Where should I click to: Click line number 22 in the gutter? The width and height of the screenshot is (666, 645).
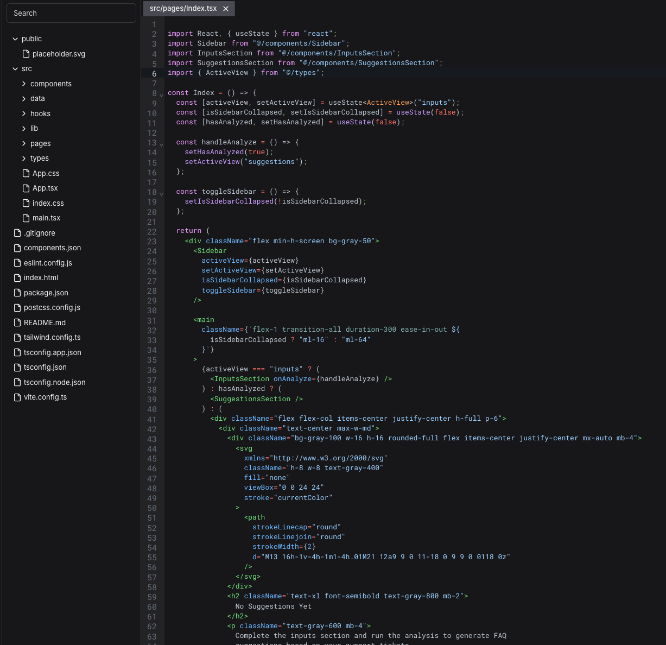click(152, 232)
